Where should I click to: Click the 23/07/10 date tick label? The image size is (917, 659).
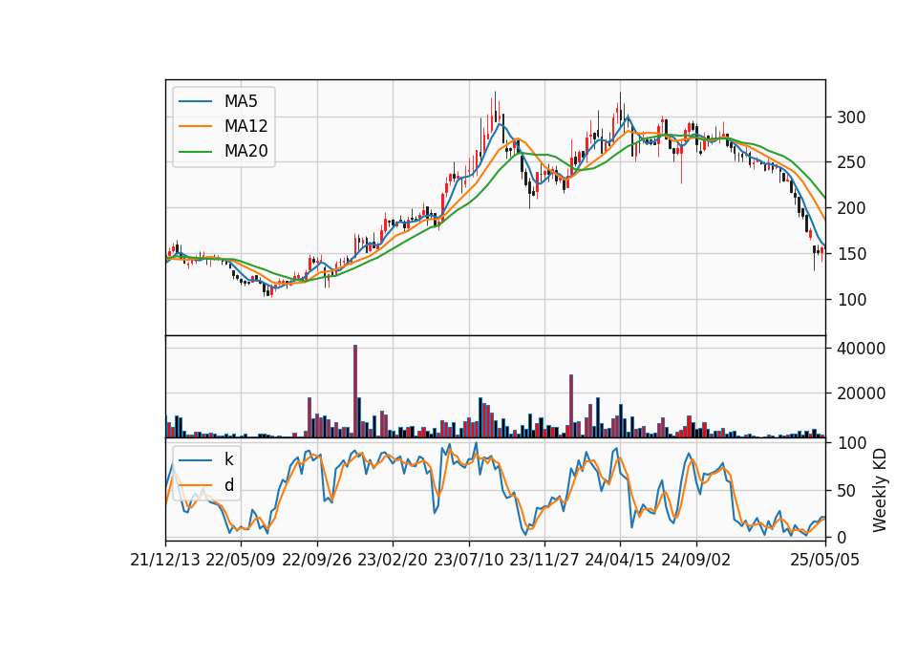[x=468, y=560]
